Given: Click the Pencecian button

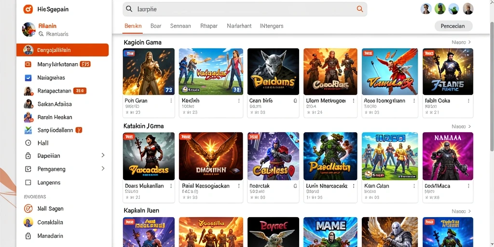Looking at the screenshot, I should click(x=453, y=26).
